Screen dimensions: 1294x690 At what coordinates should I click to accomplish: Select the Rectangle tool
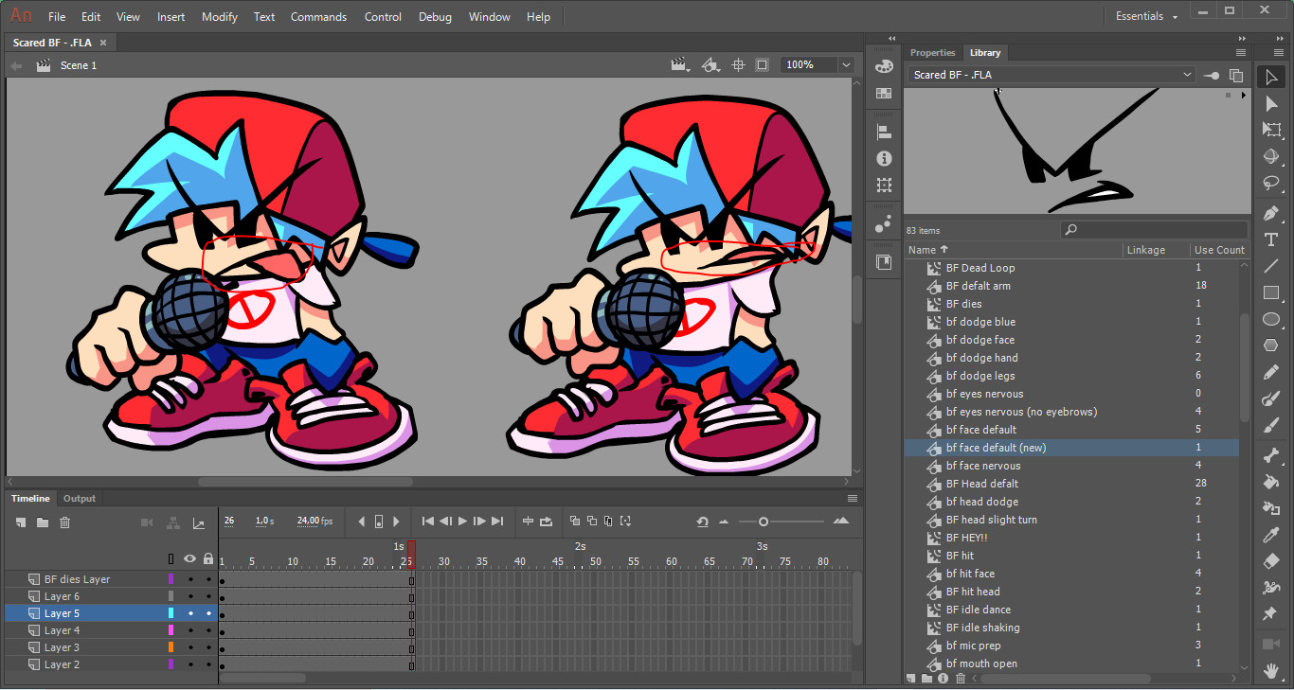tap(1271, 293)
